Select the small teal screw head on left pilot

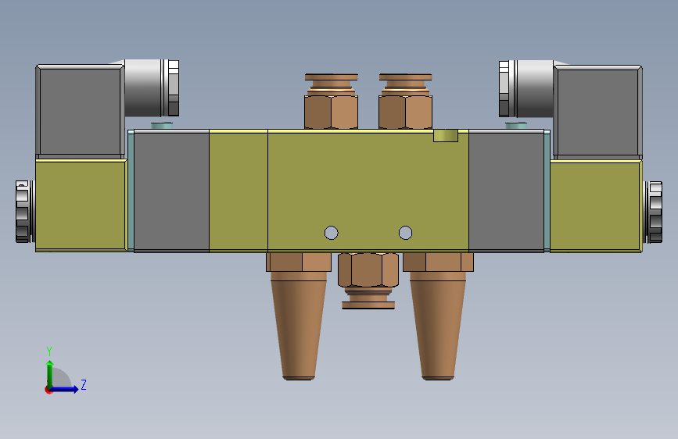(162, 126)
